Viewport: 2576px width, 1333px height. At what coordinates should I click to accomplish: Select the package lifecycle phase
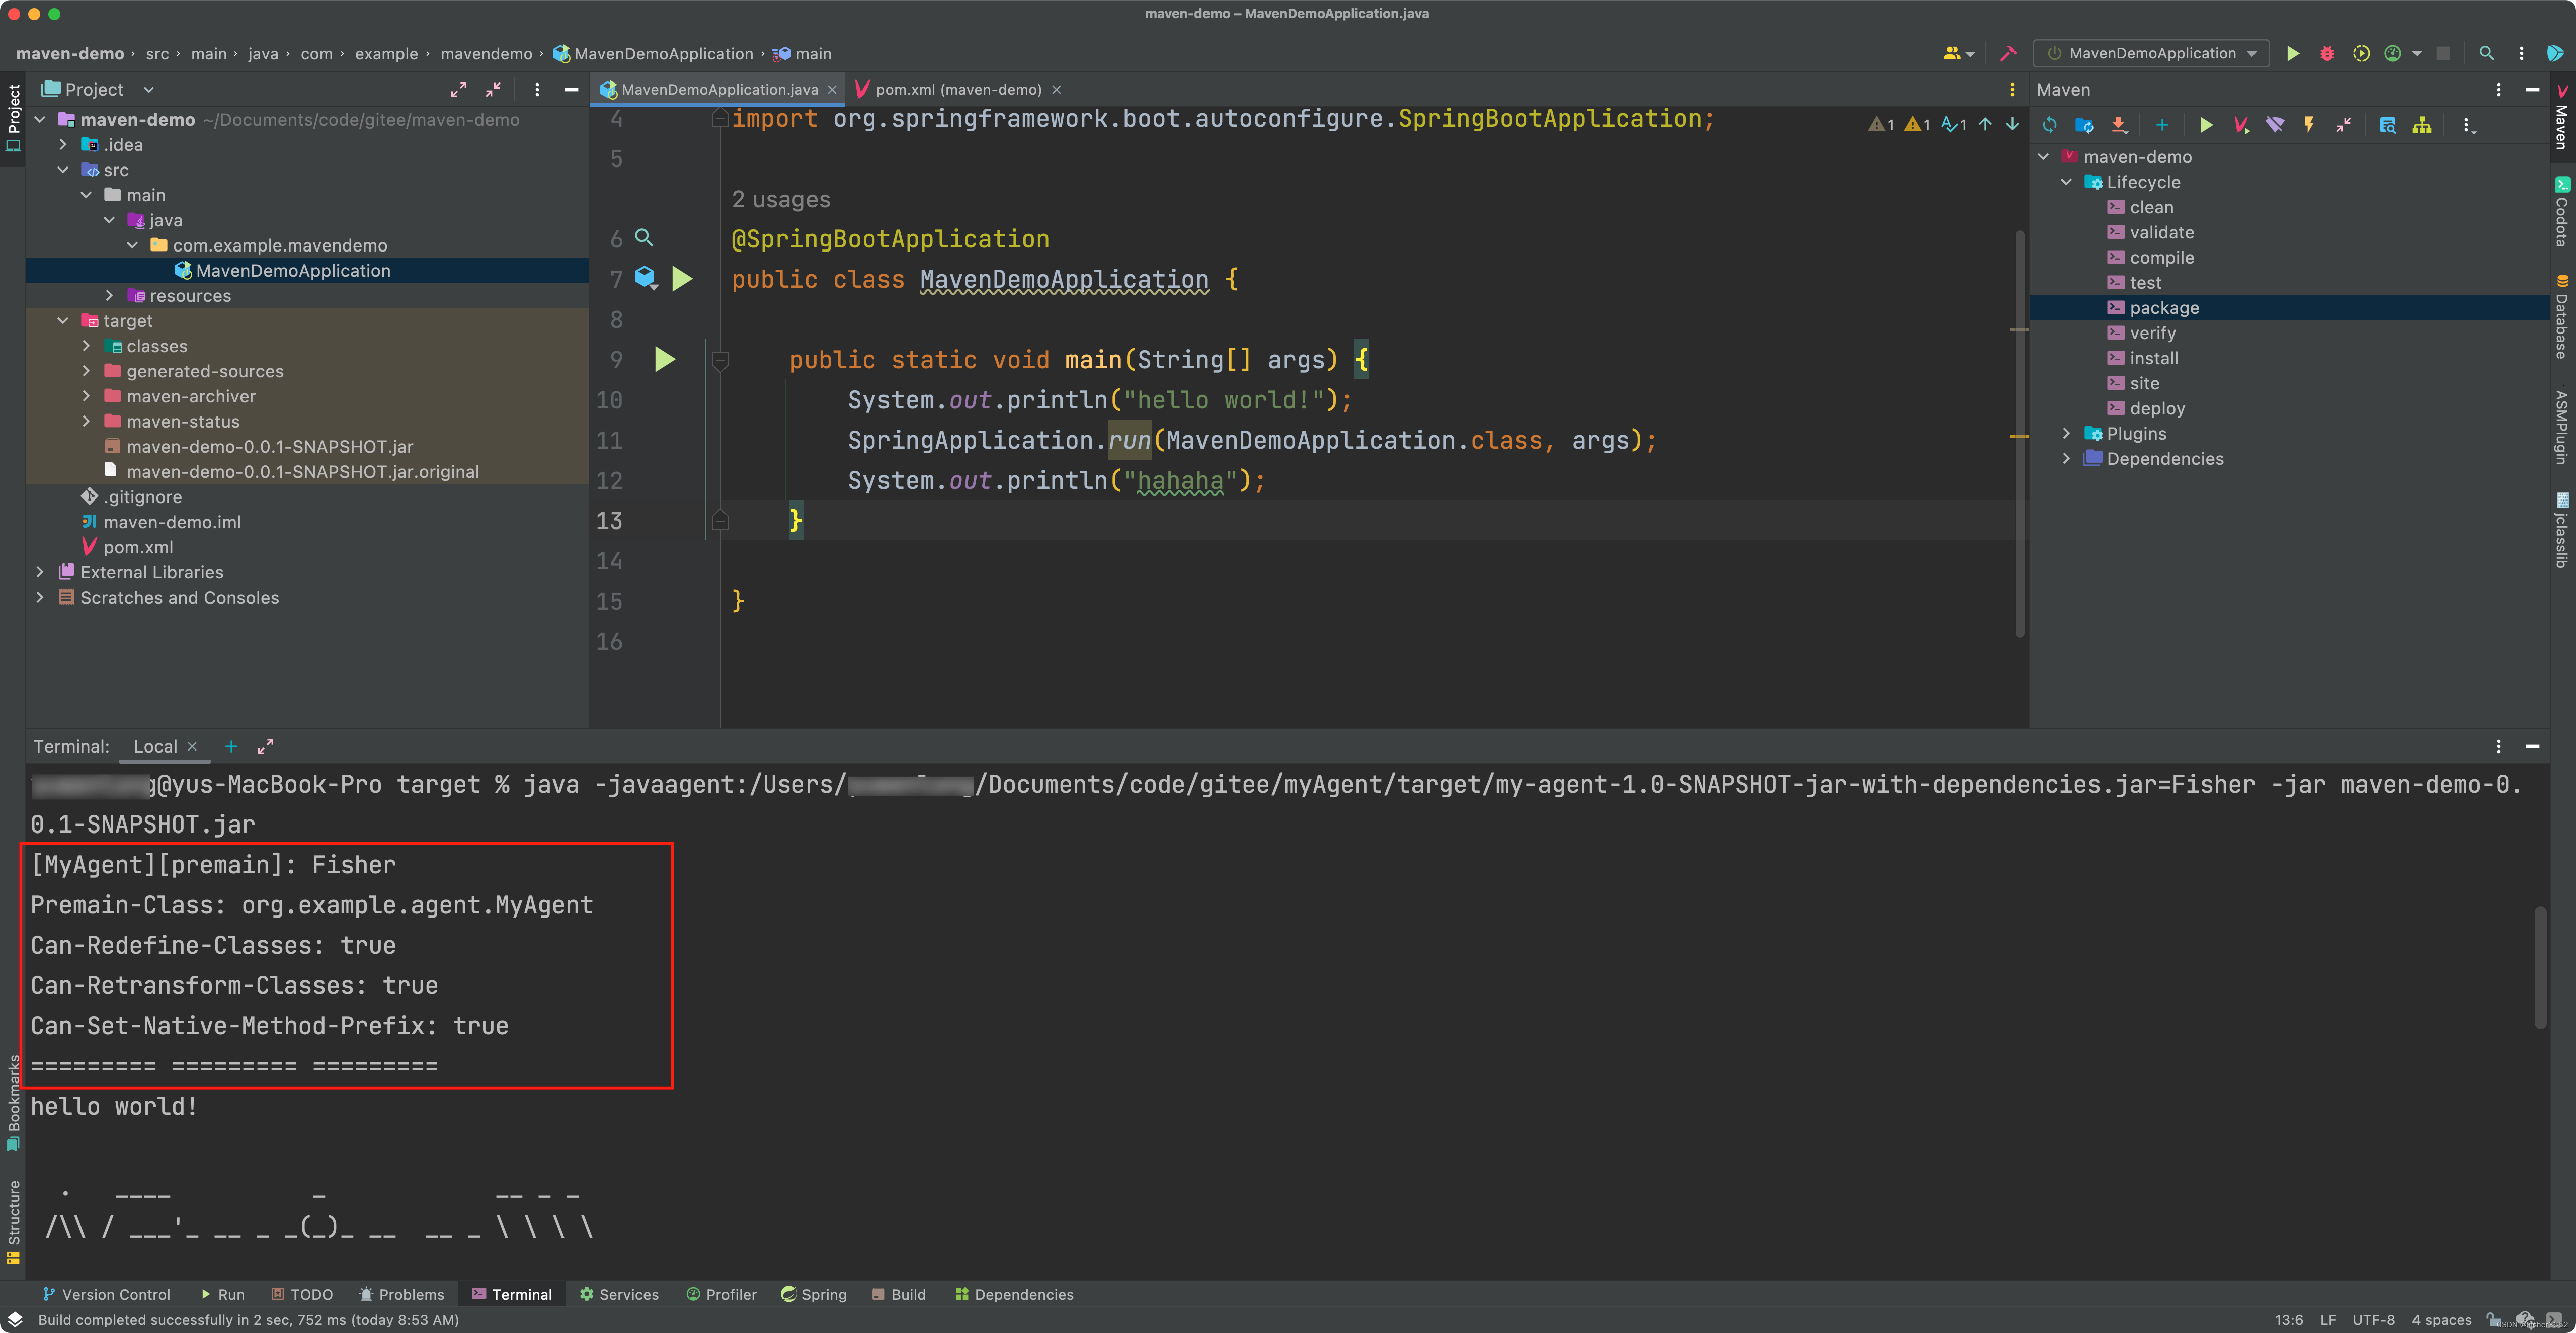pyautogui.click(x=2161, y=308)
